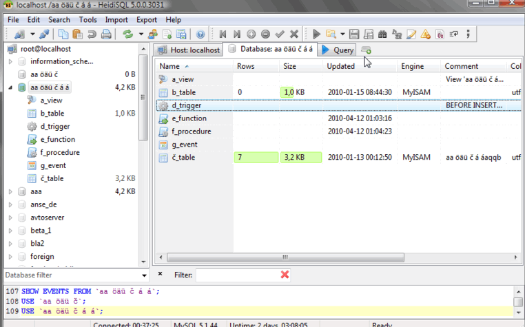The height and width of the screenshot is (327, 525).
Task: Expand the foreign database node
Action: pyautogui.click(x=10, y=256)
